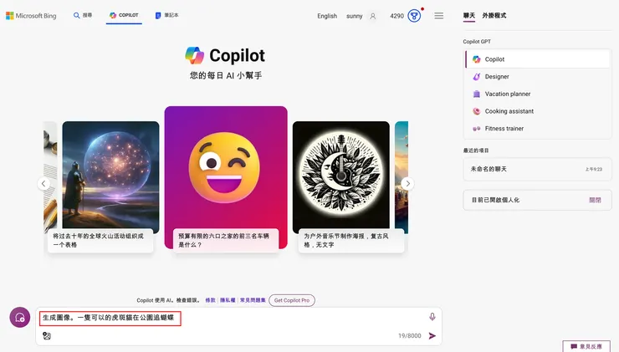Screen dimensions: 619x352
Task: Click the outdoor music festival poster prompt
Action: tap(351, 240)
